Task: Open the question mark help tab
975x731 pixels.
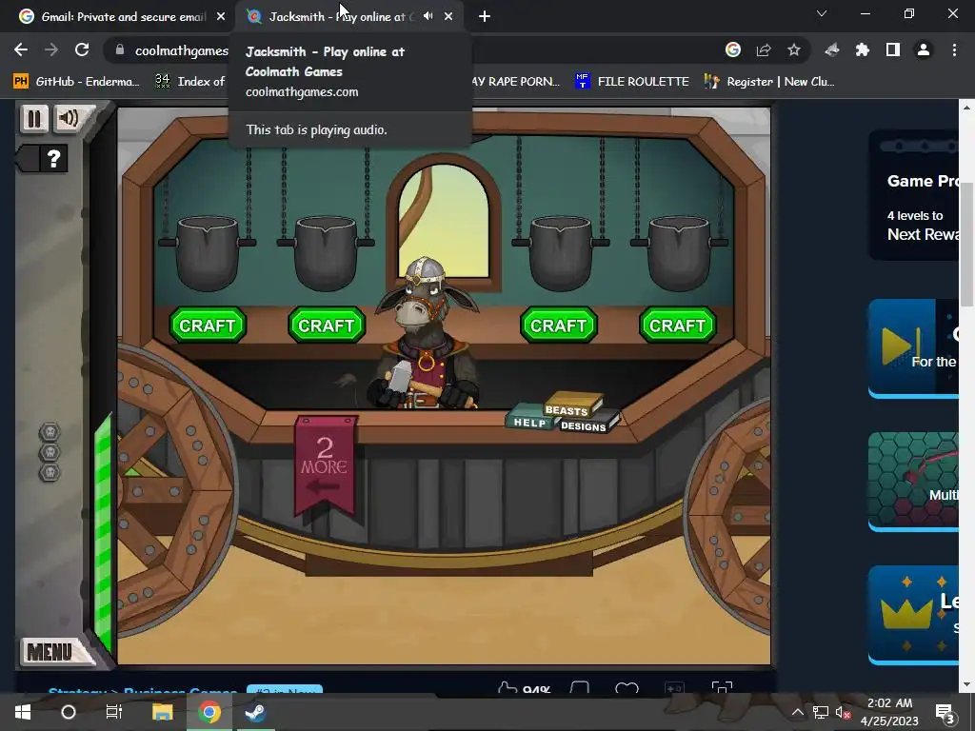Action: coord(53,159)
